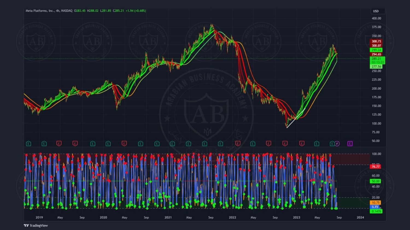Click 150.00 on the price scale
Image resolution: width=410 pixels, height=230 pixels.
coord(376,106)
